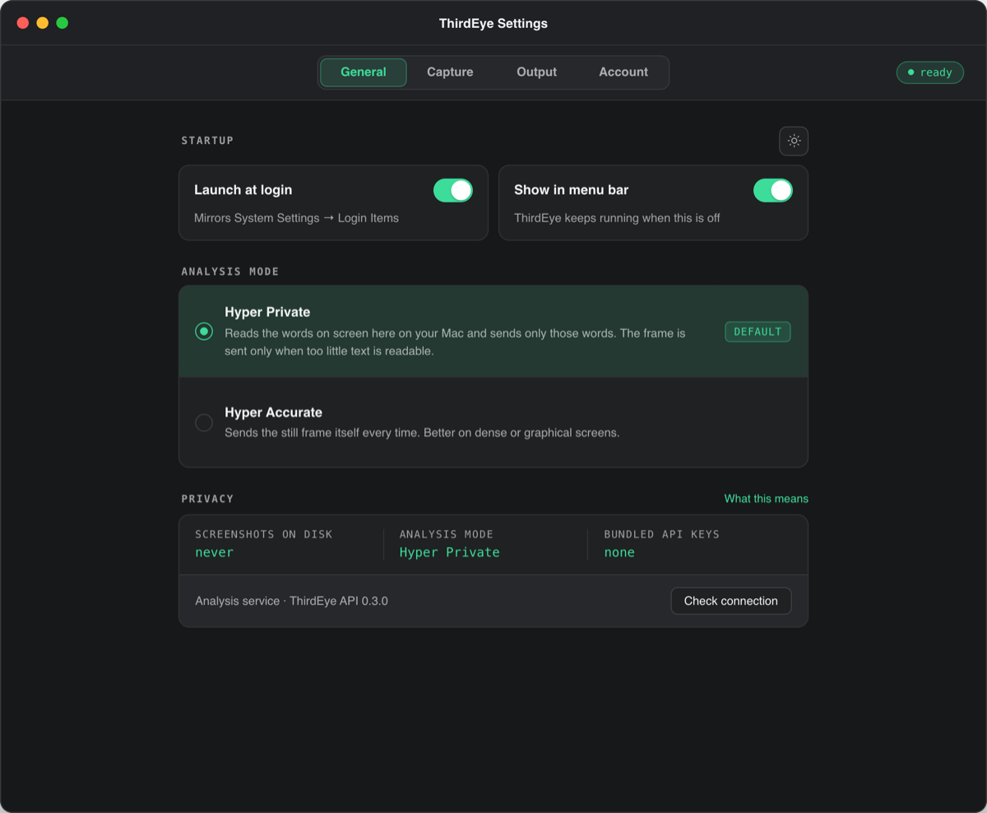Disable Show in menu bar switch

point(773,191)
